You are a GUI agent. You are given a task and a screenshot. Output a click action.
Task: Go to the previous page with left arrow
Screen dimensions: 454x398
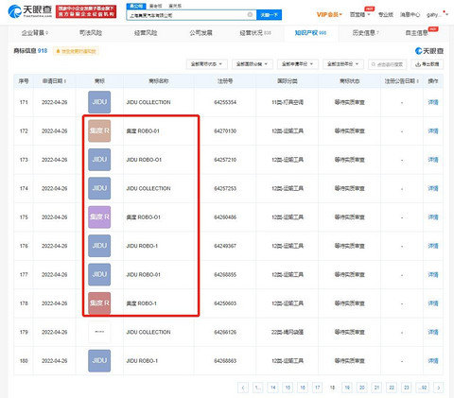coord(243,388)
